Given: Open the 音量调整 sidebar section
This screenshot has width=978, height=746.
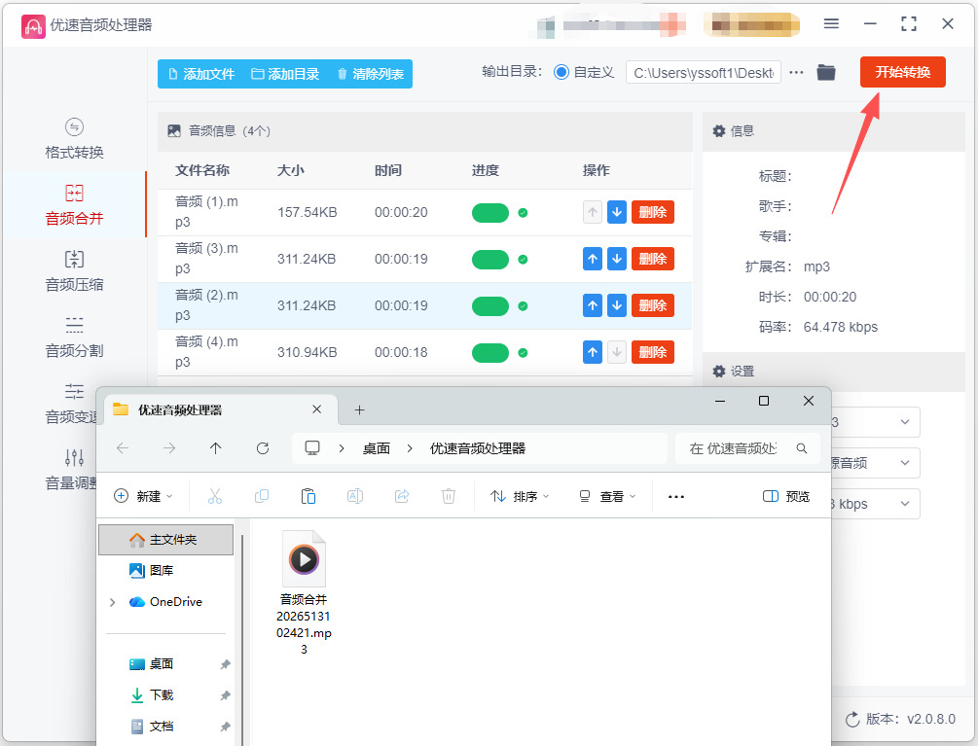Looking at the screenshot, I should pyautogui.click(x=70, y=469).
